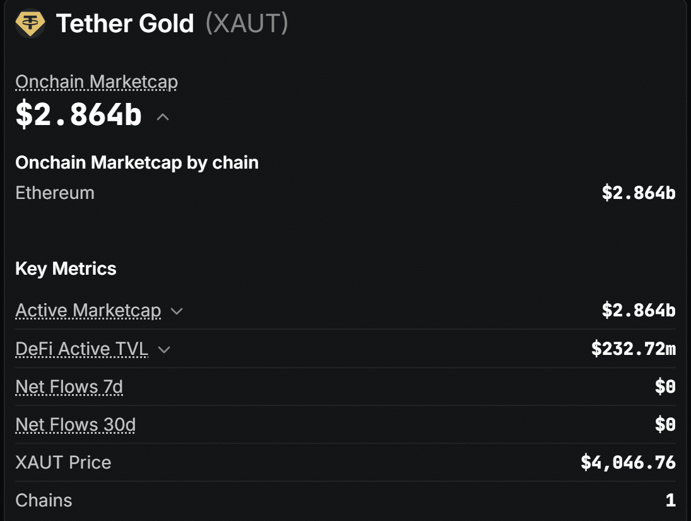Click the XAUT Price label
The image size is (691, 521).
pos(64,463)
